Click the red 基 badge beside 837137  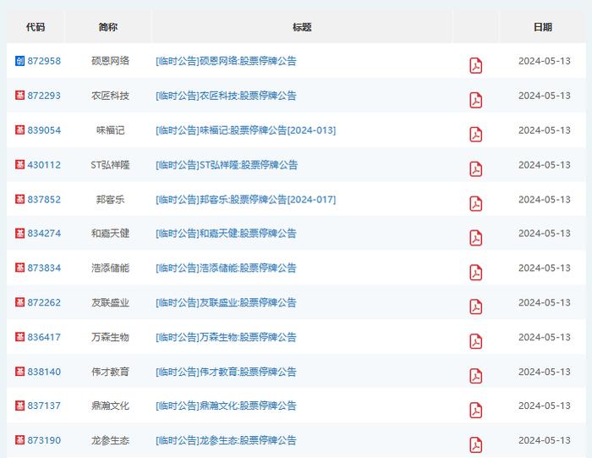tap(20, 406)
